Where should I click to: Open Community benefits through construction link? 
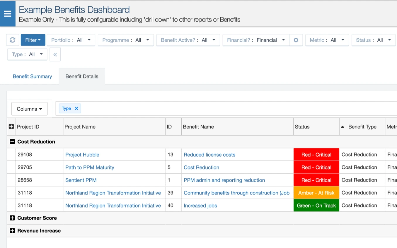pyautogui.click(x=236, y=193)
